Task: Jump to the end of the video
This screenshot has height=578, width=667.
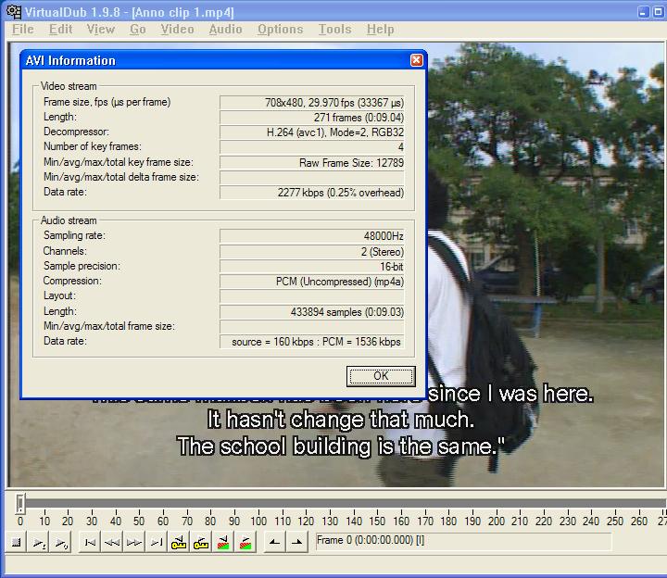Action: (x=157, y=542)
